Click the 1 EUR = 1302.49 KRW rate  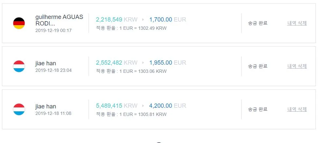[143, 28]
